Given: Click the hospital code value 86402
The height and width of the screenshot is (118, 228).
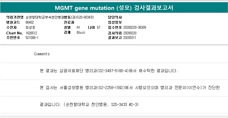Looking at the screenshot, I should (x=30, y=22).
